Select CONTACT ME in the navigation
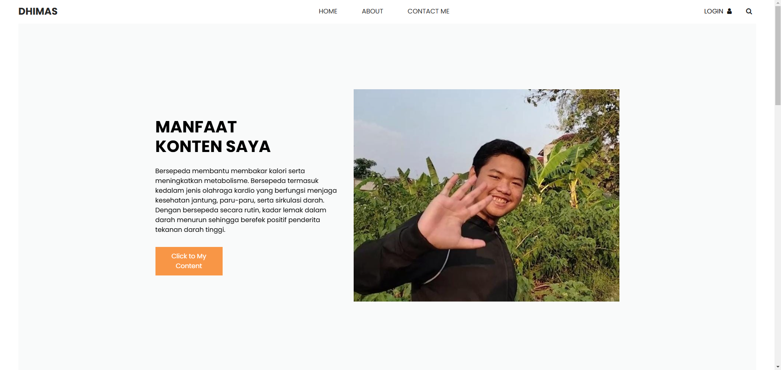This screenshot has width=781, height=370. pyautogui.click(x=429, y=11)
